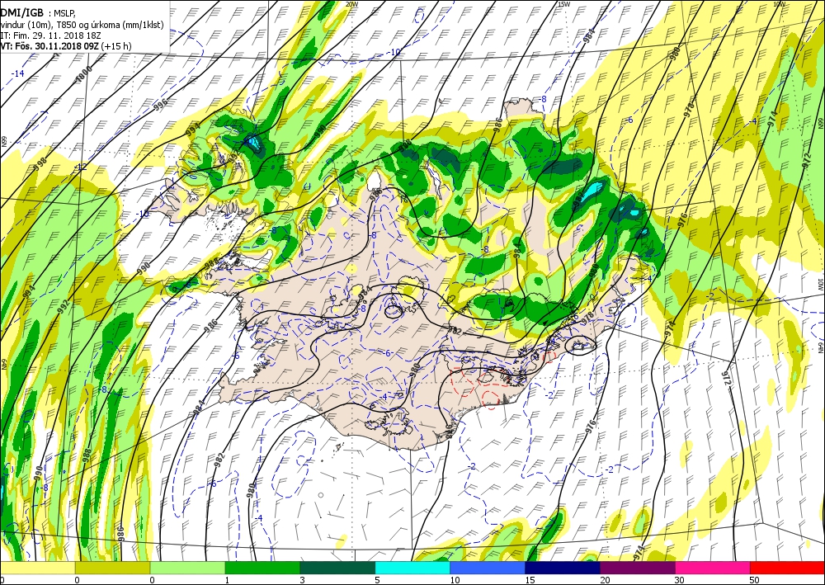This screenshot has width=825, height=585.
Task: Click the '20W' longitude label
Action: click(352, 3)
